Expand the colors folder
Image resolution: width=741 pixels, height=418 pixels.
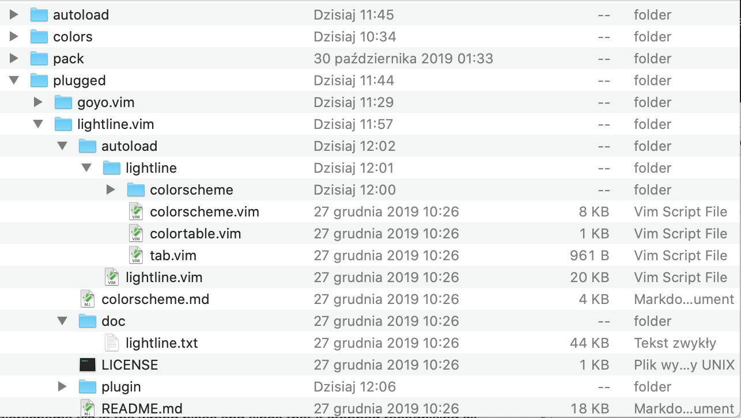tap(14, 36)
